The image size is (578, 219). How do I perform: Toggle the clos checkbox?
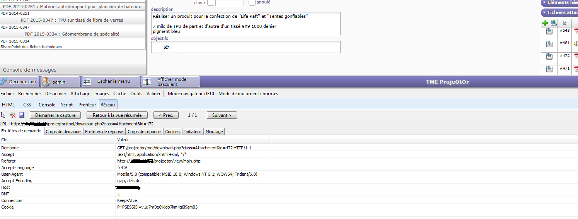[211, 3]
